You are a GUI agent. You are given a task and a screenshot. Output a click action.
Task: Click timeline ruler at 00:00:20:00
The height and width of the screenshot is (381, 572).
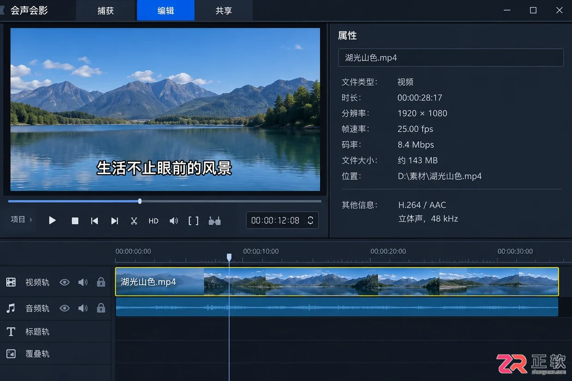pyautogui.click(x=388, y=251)
